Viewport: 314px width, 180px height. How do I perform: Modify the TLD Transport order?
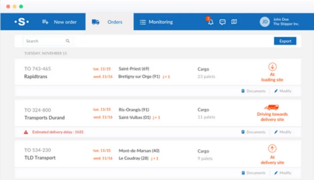tap(283, 173)
